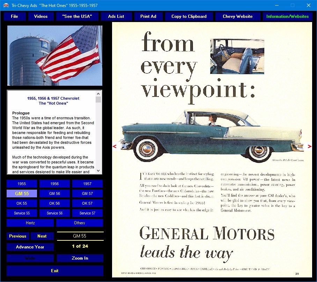317x282 pixels.
Task: Show previous ad with red left arrow
Action: pyautogui.click(x=115, y=146)
